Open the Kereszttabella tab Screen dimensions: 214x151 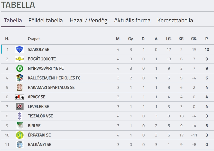(175, 20)
